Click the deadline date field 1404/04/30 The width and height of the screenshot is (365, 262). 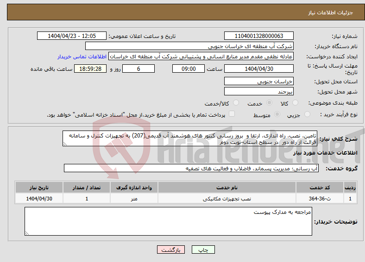[x=259, y=69]
